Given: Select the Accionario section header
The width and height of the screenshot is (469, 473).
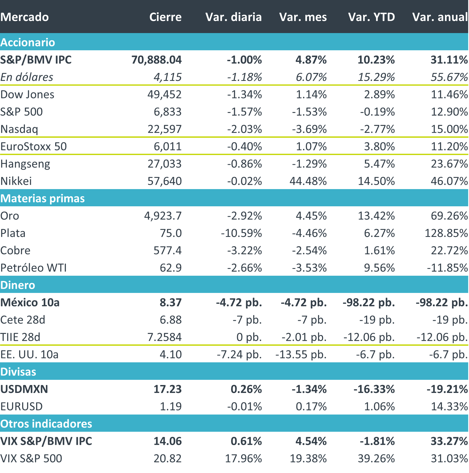Looking at the screenshot, I should pyautogui.click(x=28, y=42).
